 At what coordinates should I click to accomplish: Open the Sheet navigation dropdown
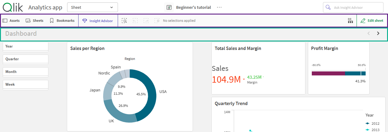92,7
